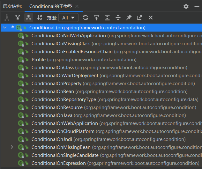Click annotation icon of ConditionalOnProperty
The height and width of the screenshot is (169, 202).
[21, 84]
